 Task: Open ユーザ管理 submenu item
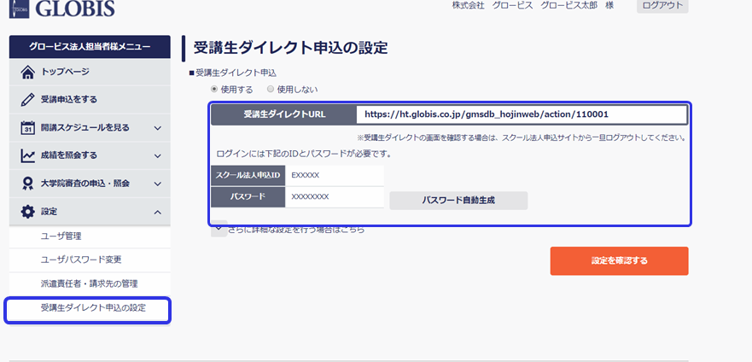tap(90, 236)
